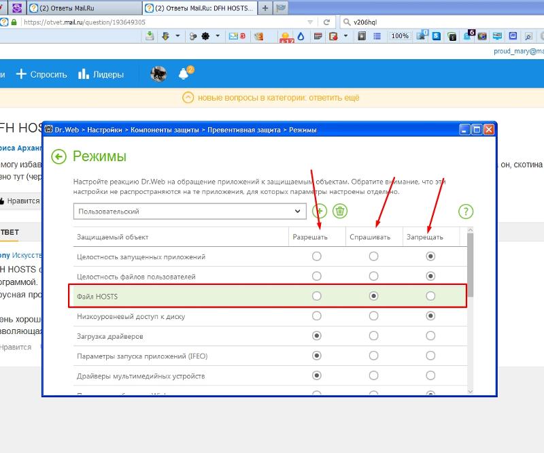Click the URL address field
544x453 pixels.
tap(163, 22)
